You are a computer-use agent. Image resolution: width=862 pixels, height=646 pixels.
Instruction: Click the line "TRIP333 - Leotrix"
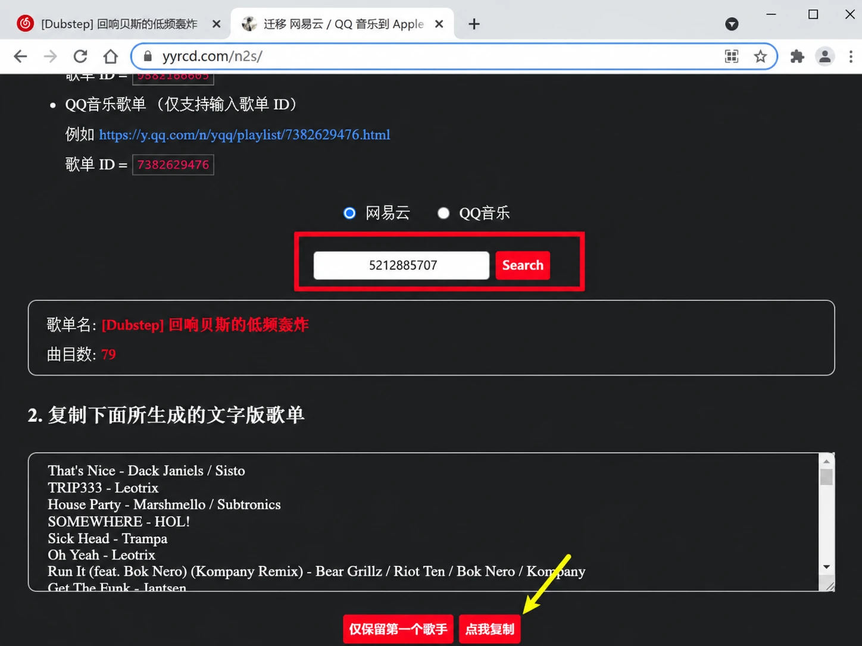coord(103,488)
